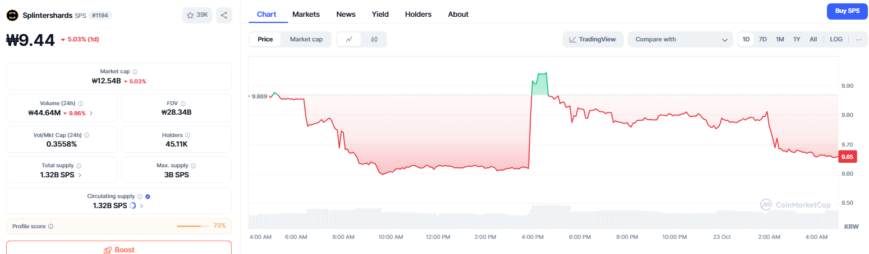
Task: Set chart range to 1Y
Action: coord(797,39)
